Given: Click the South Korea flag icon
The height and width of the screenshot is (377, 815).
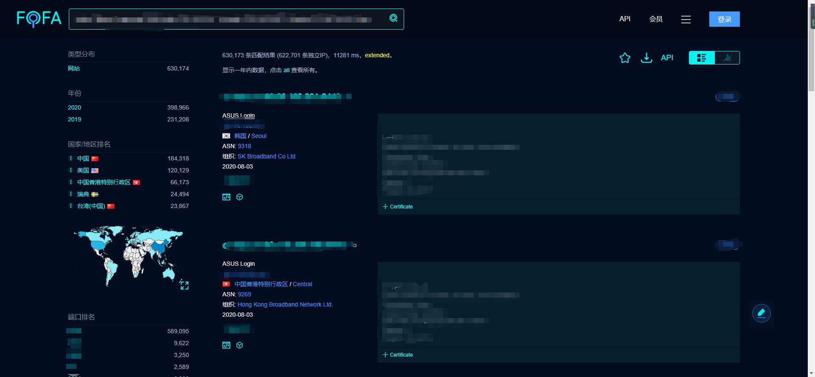Looking at the screenshot, I should point(226,136).
